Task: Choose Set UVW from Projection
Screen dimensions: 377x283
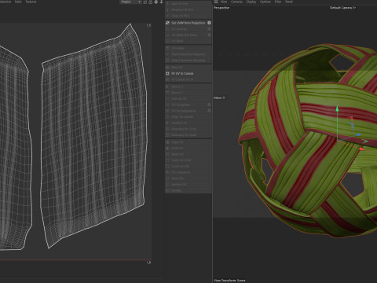Action: point(188,23)
